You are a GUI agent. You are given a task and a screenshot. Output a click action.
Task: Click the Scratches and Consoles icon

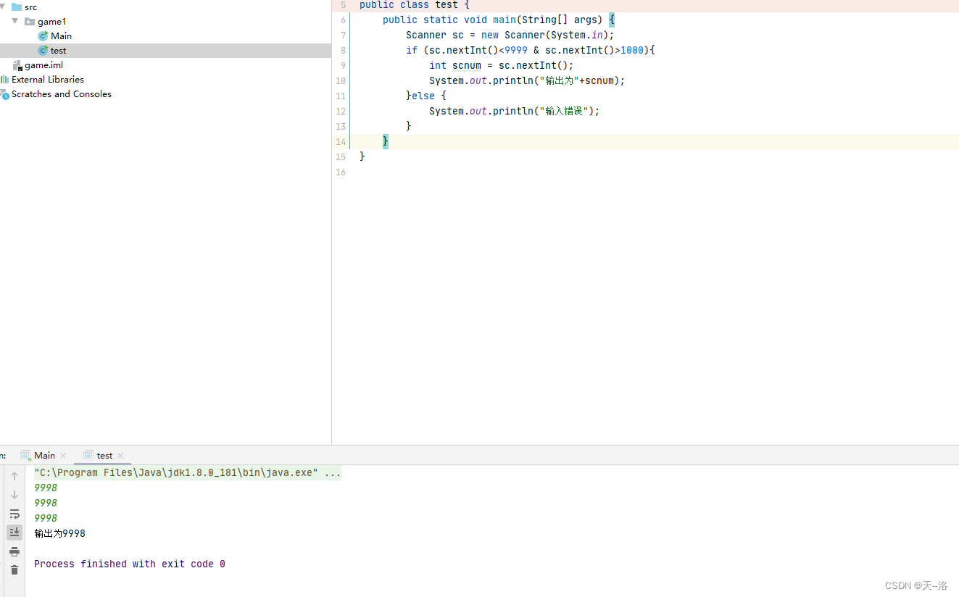(x=4, y=94)
